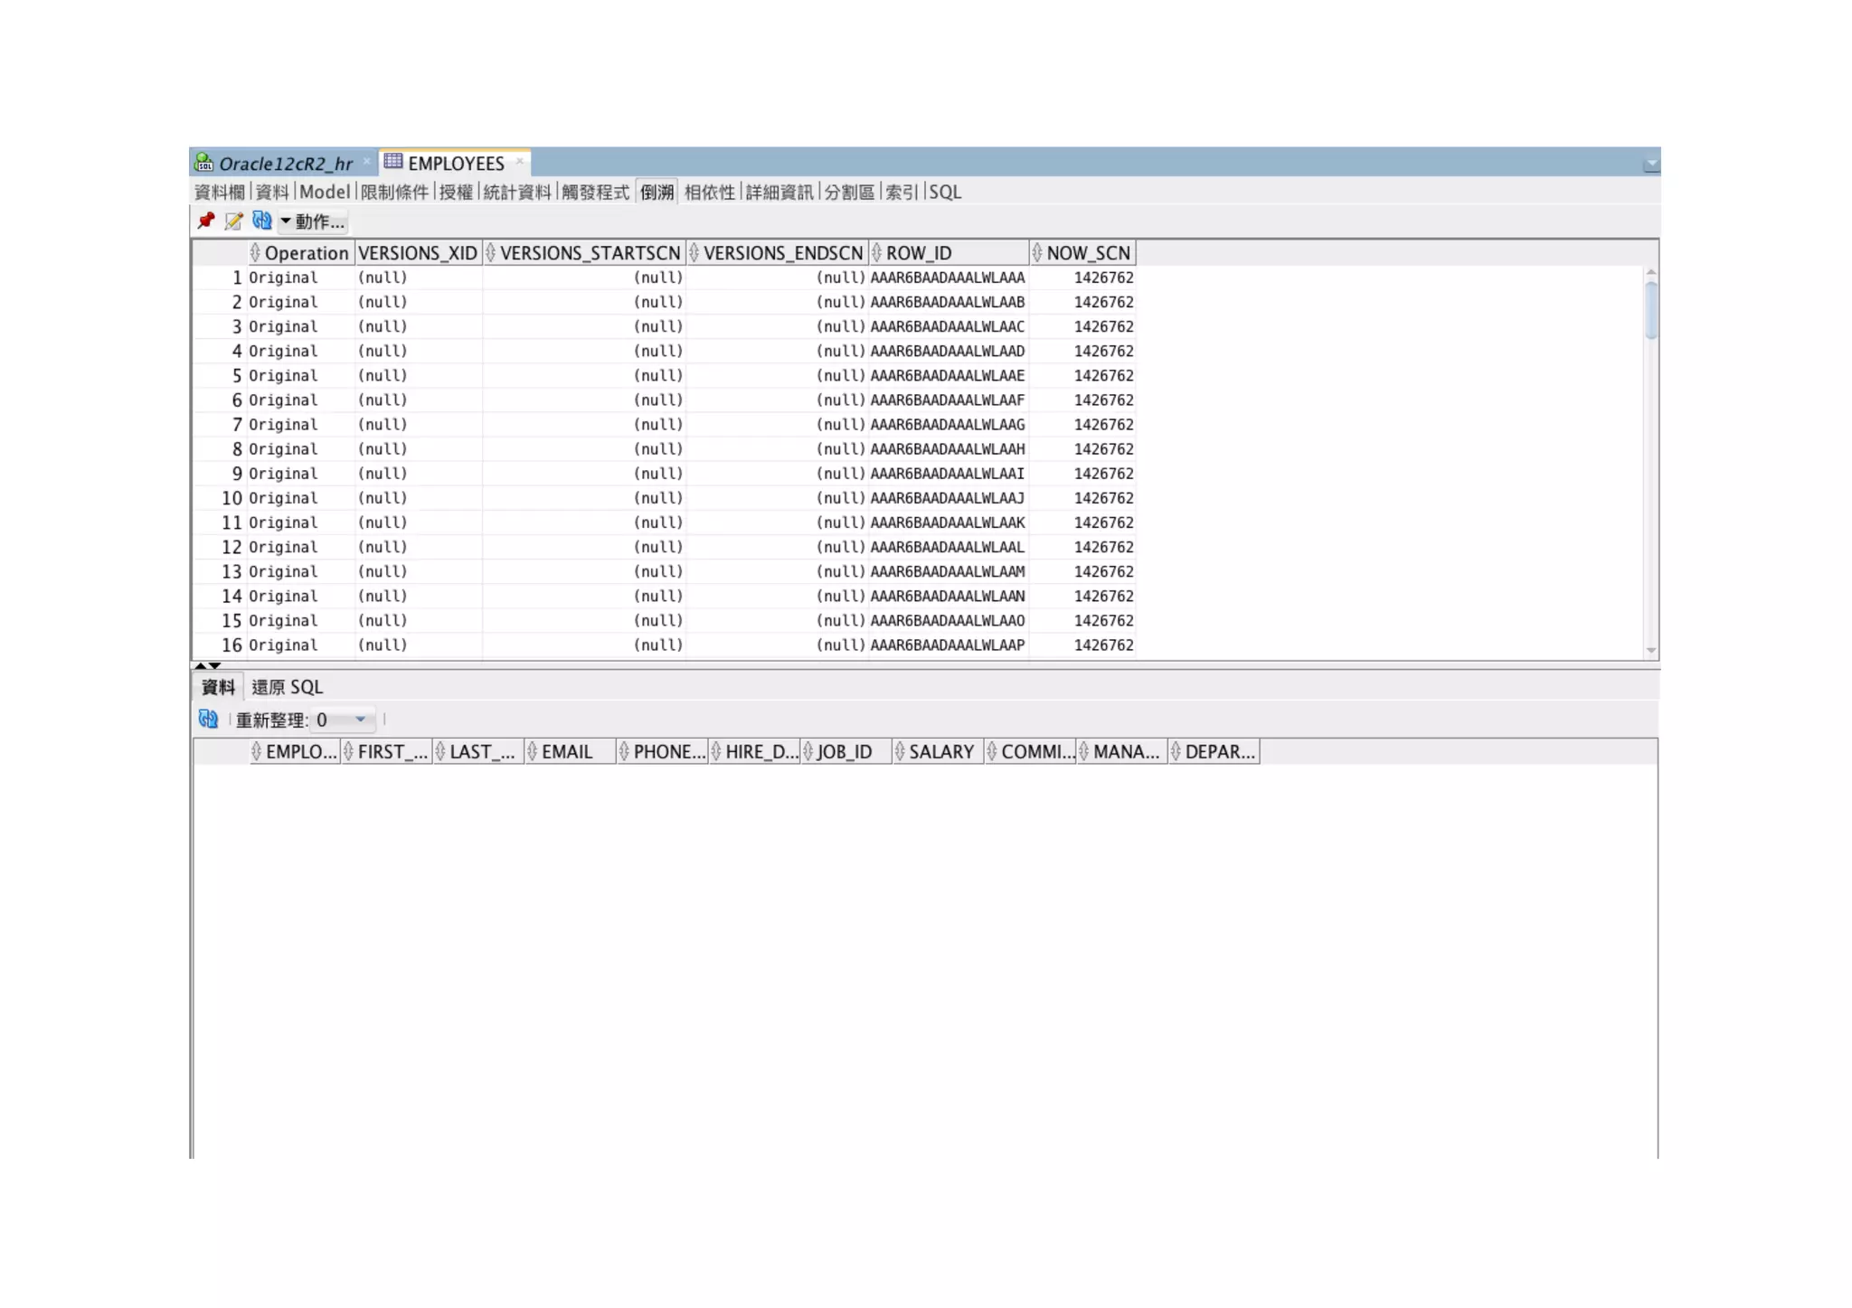Open the 動作... actions dropdown

(x=312, y=221)
